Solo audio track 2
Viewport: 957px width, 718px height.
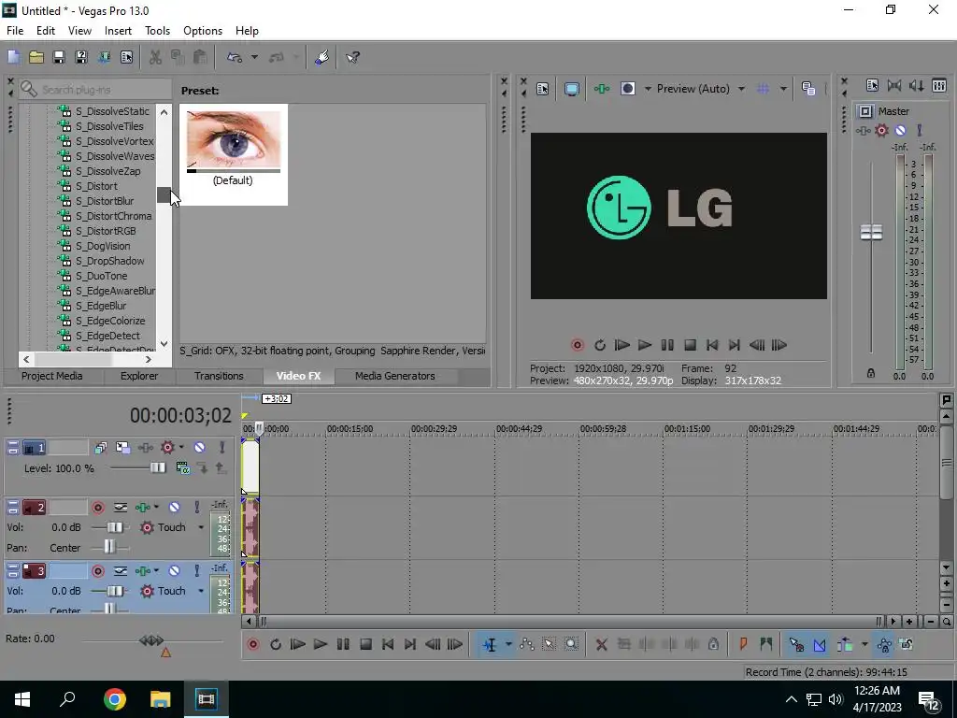196,508
